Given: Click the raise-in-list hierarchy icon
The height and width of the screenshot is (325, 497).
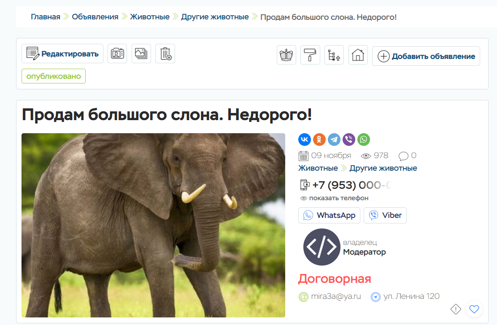Looking at the screenshot, I should click(334, 55).
